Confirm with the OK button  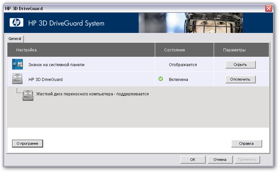tap(193, 160)
